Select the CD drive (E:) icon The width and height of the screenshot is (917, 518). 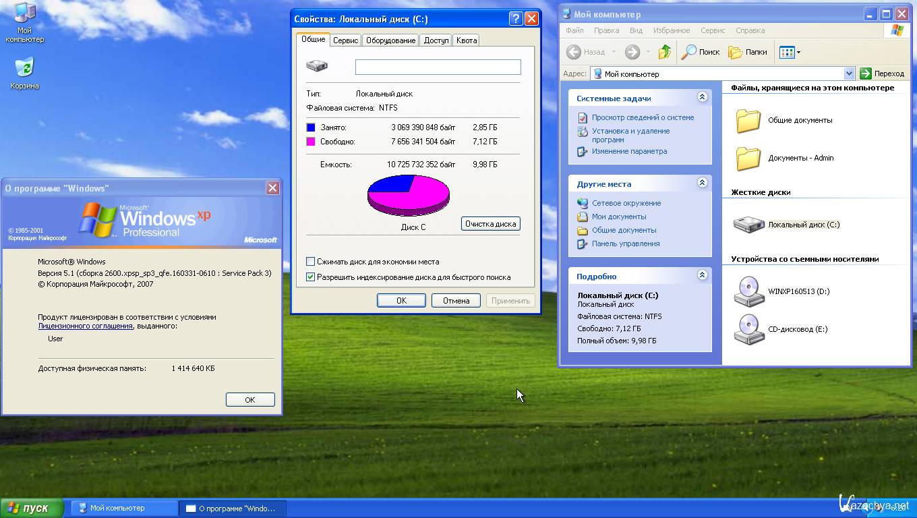point(748,330)
